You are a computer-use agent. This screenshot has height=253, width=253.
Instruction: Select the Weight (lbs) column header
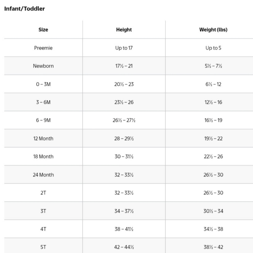click(x=213, y=30)
